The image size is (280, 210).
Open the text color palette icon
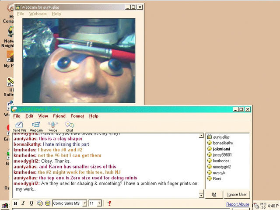(39, 203)
